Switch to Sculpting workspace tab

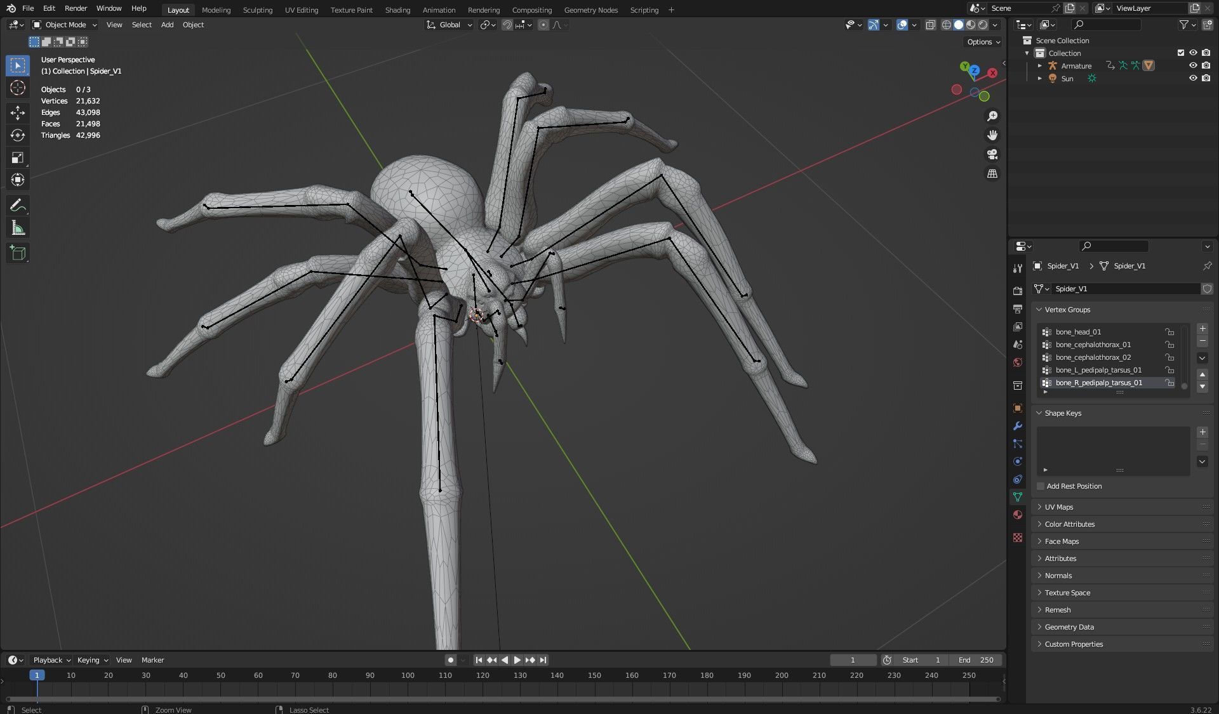pos(257,10)
